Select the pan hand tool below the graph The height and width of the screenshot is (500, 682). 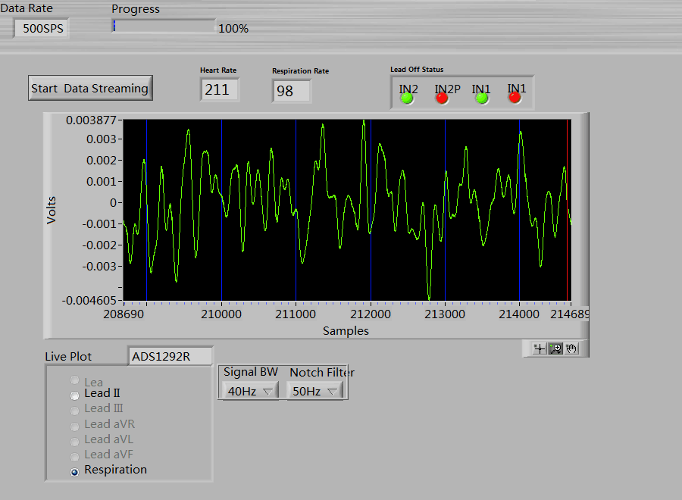tap(571, 348)
